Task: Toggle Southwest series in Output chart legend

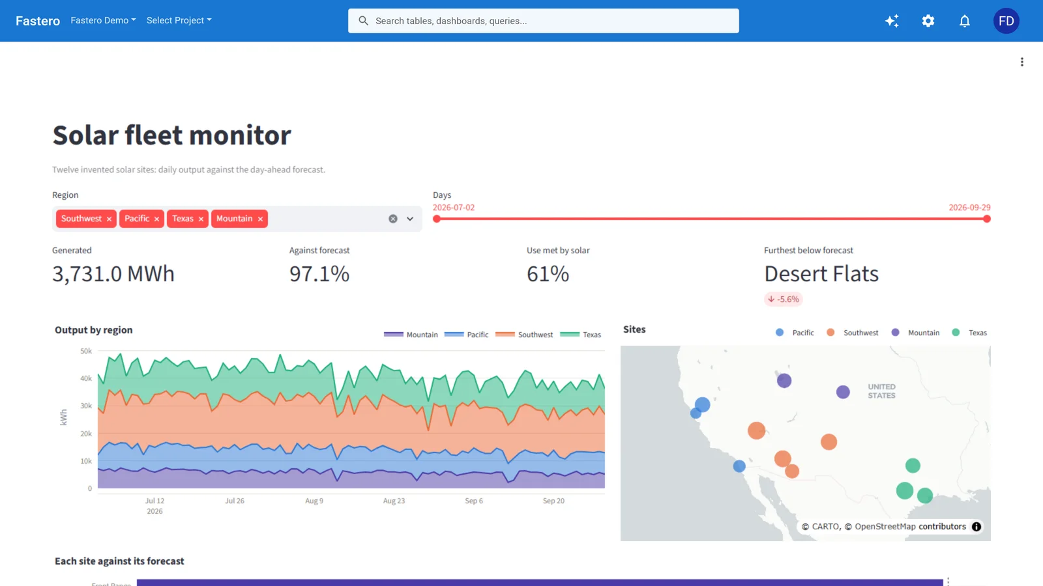Action: pos(524,335)
